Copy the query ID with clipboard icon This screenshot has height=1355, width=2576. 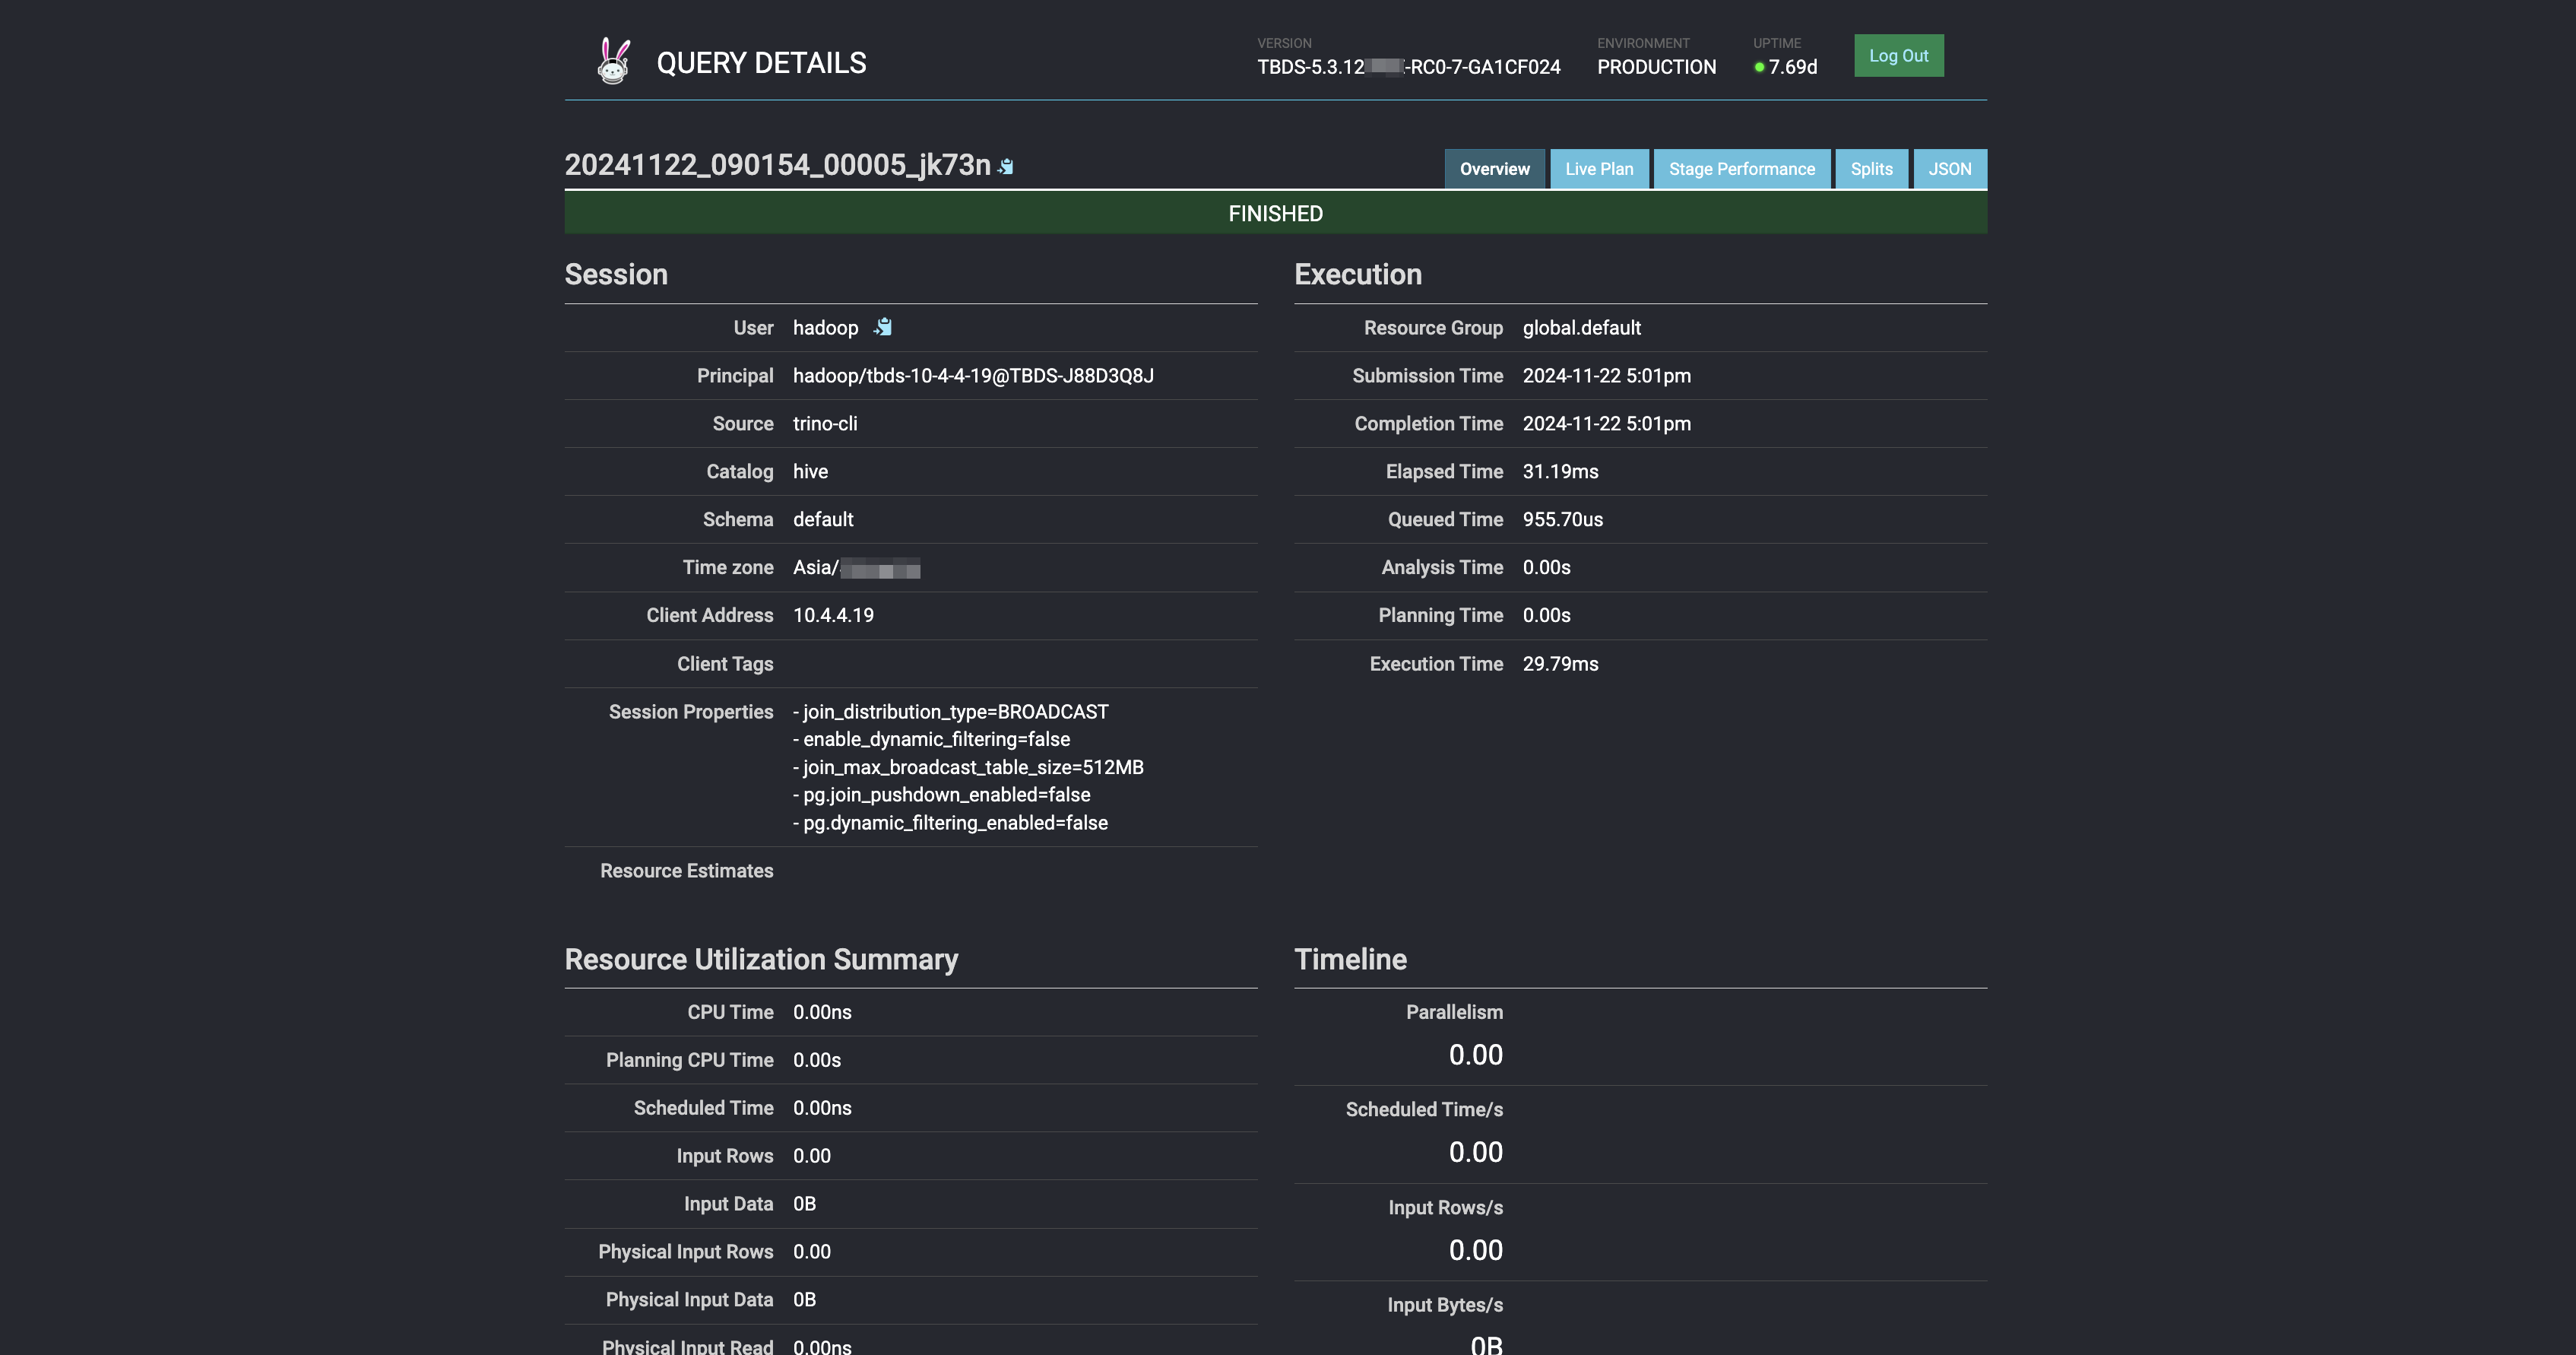(x=1006, y=167)
